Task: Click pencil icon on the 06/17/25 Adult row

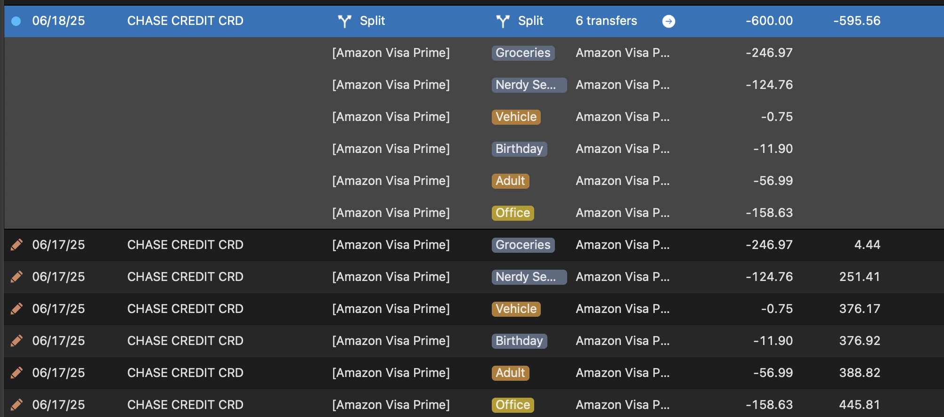Action: click(16, 373)
